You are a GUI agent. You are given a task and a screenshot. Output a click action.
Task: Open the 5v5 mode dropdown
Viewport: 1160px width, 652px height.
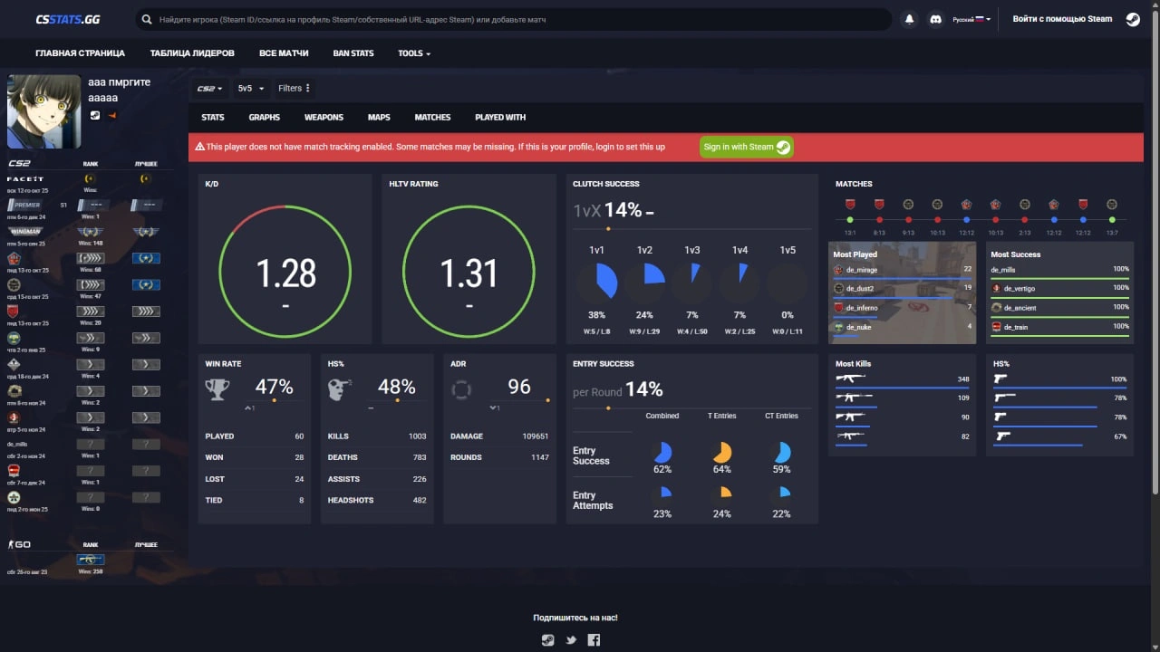click(x=250, y=88)
